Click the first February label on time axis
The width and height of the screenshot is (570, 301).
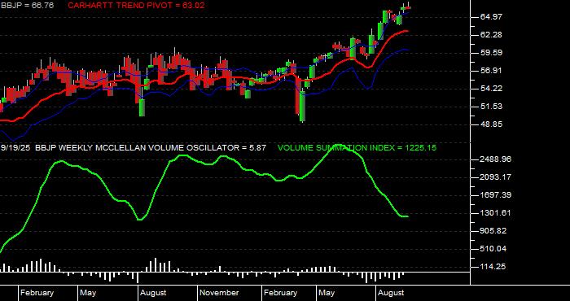pyautogui.click(x=37, y=293)
